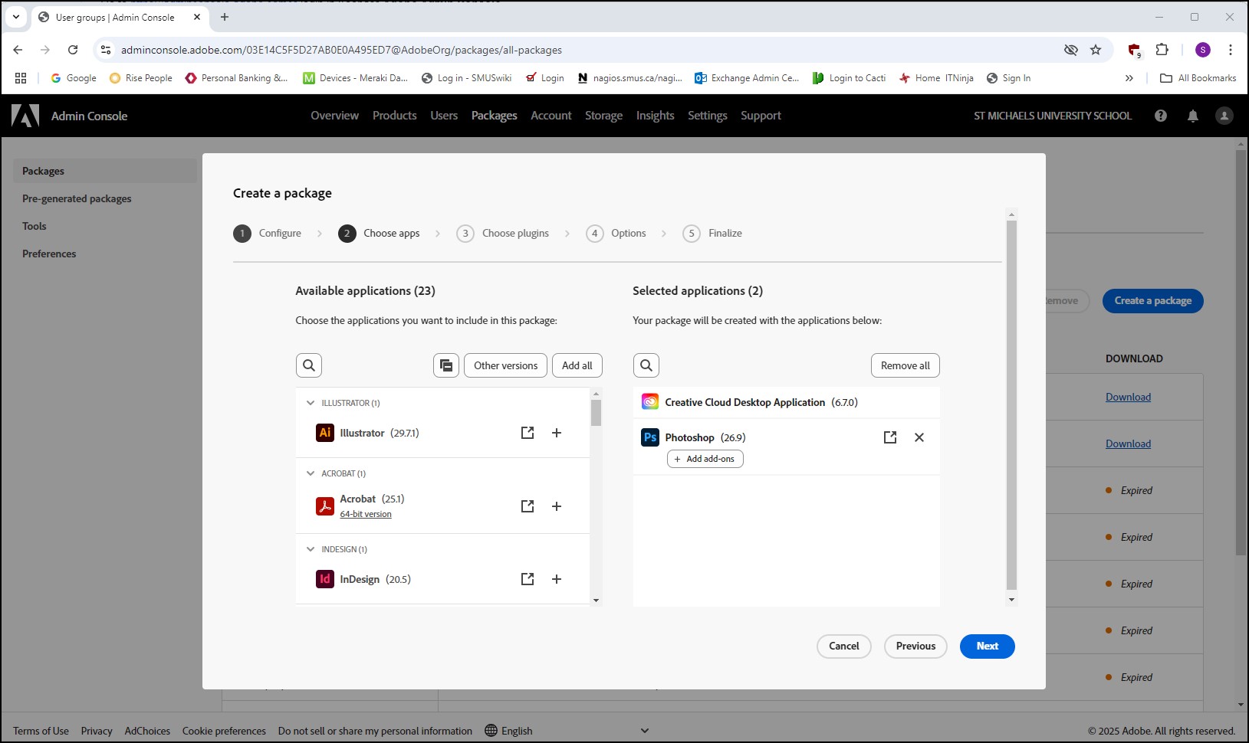The image size is (1249, 743).
Task: Click the Other versions button
Action: click(x=505, y=365)
